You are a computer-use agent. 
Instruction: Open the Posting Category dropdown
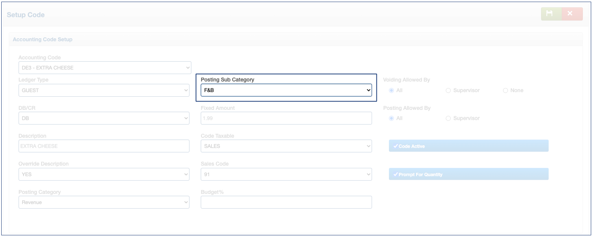104,202
